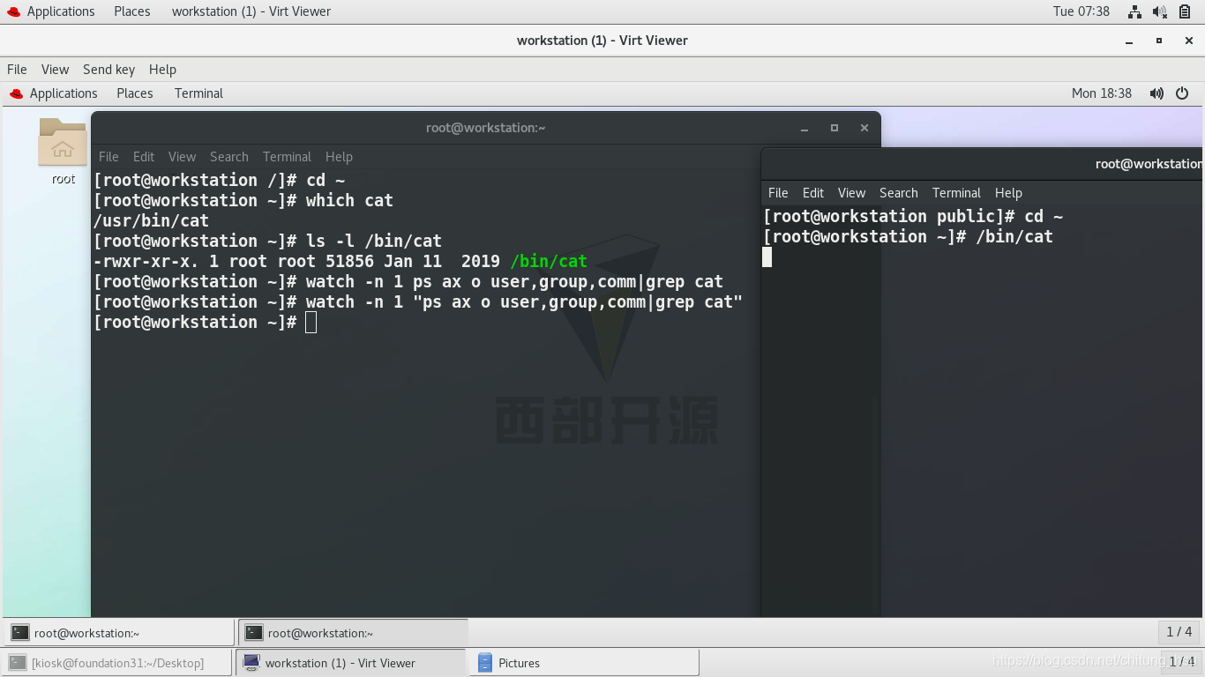Click the 1/4 workspace pager indicator
Screen dimensions: 1205x677
1179,631
